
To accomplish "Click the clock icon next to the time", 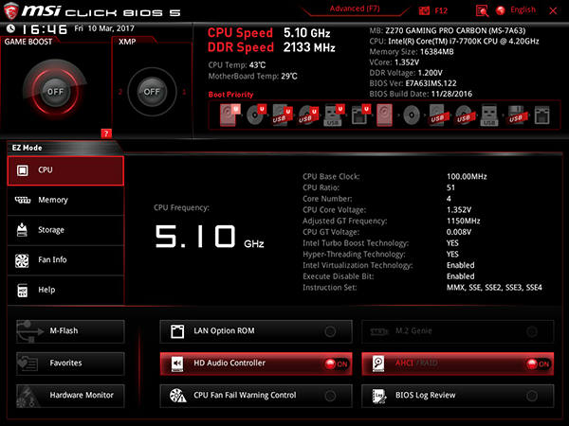I will tap(10, 28).
